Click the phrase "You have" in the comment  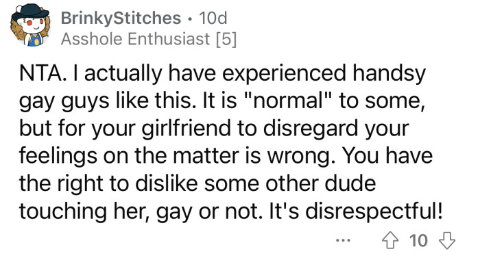click(x=387, y=155)
